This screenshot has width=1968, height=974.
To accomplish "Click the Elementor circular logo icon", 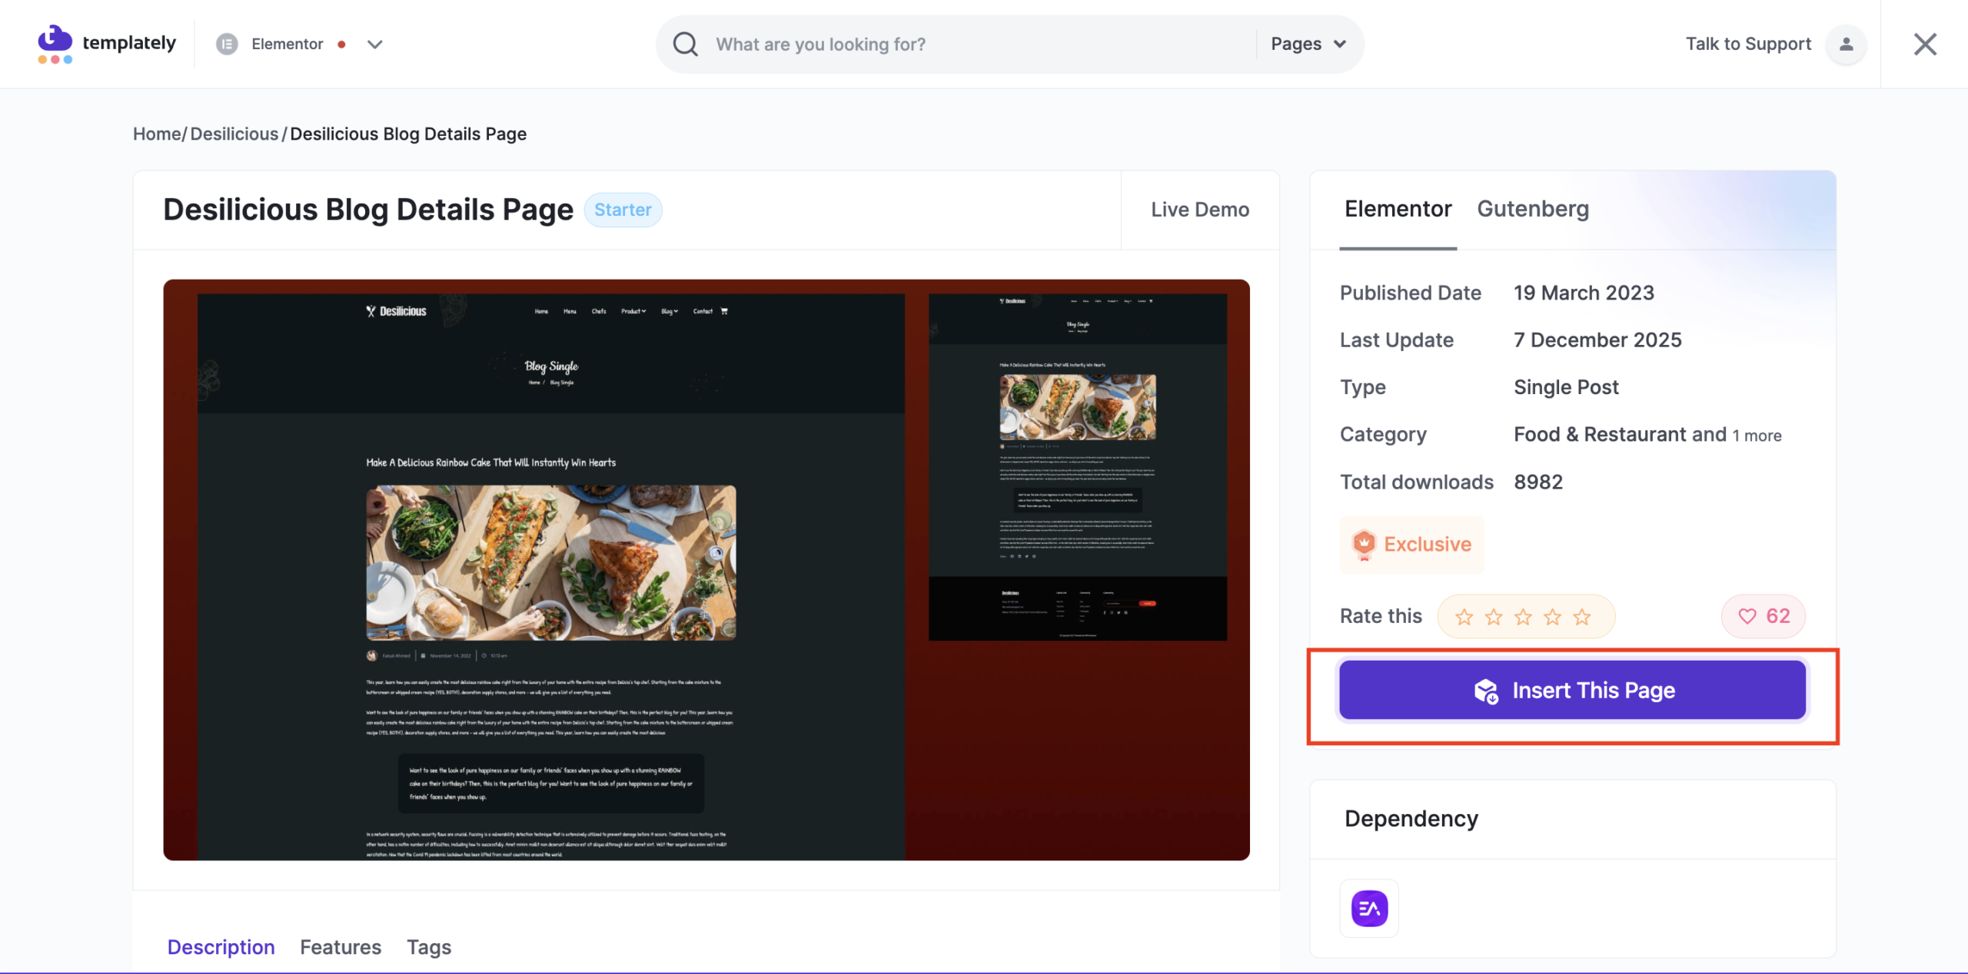I will coord(227,44).
